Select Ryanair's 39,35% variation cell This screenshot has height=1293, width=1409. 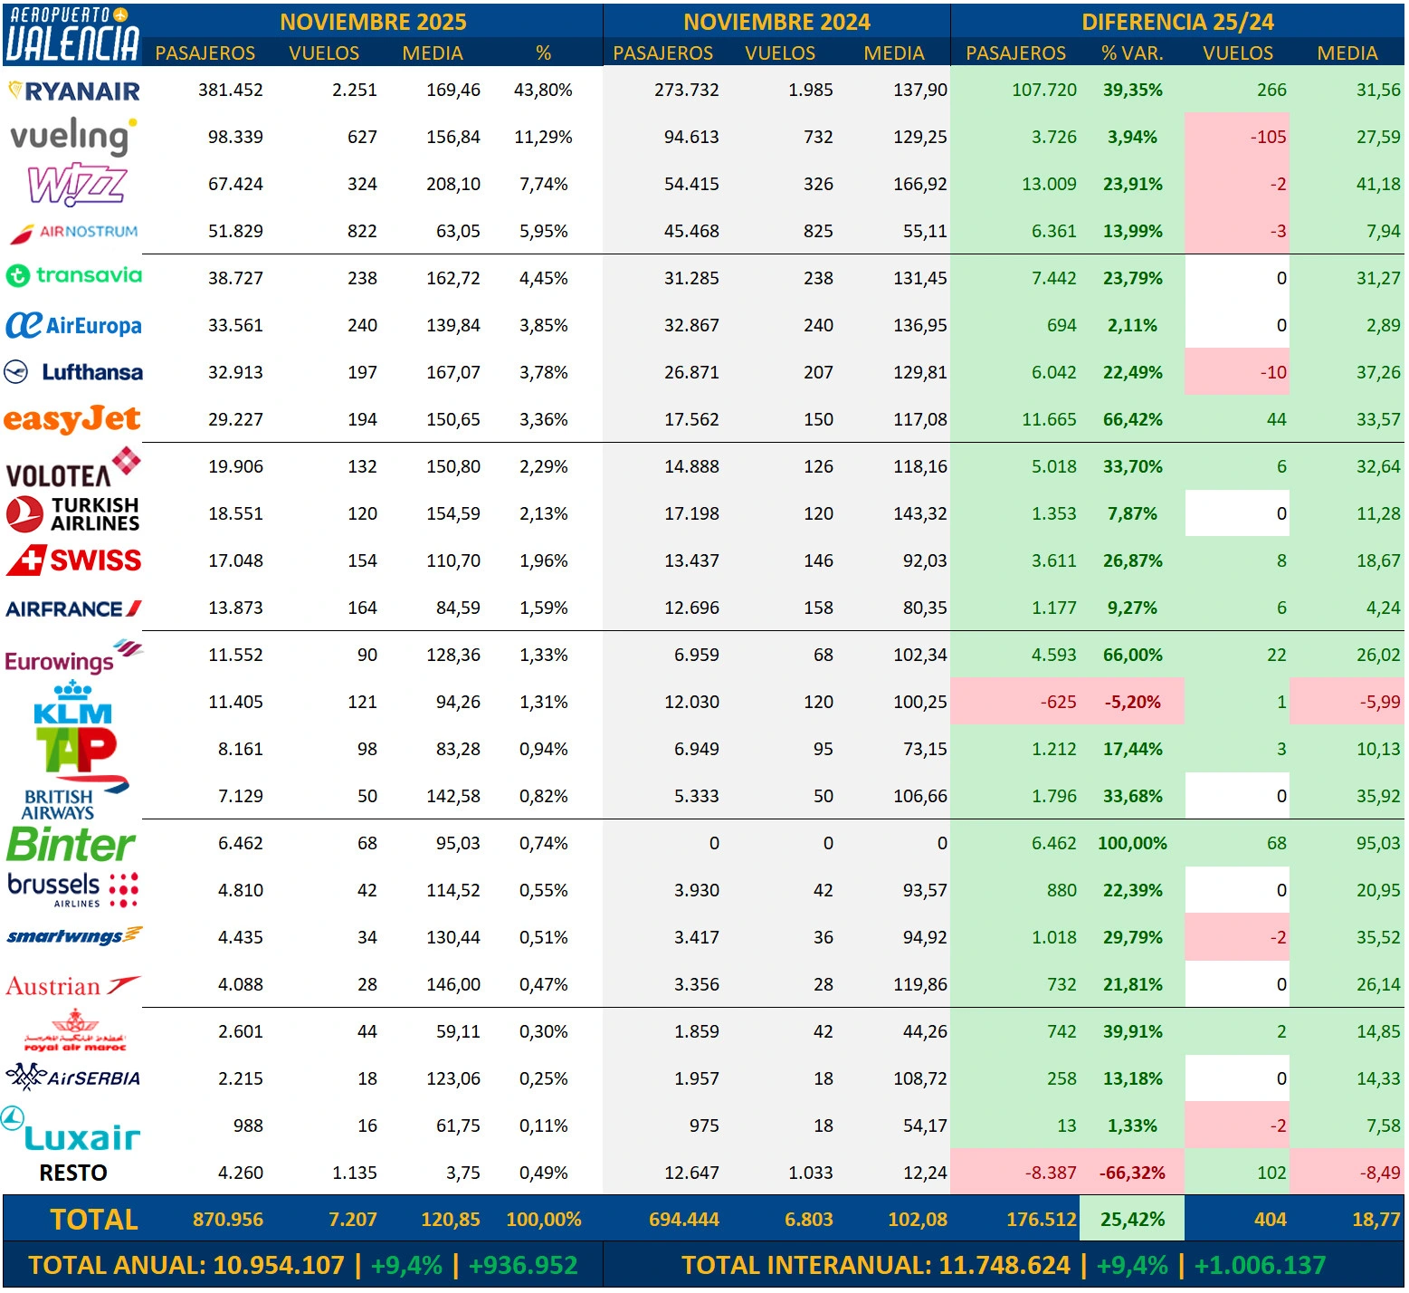coord(1132,90)
